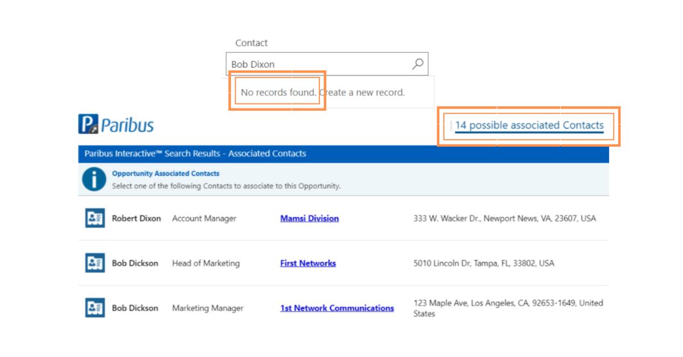This screenshot has width=683, height=357.
Task: Click the Contact field label
Action: 252,43
